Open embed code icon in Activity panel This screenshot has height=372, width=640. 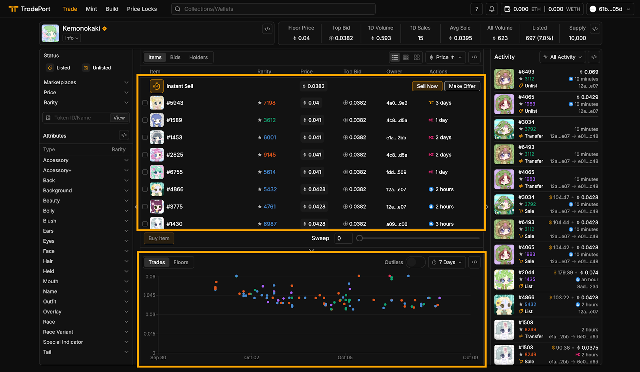[x=594, y=57]
